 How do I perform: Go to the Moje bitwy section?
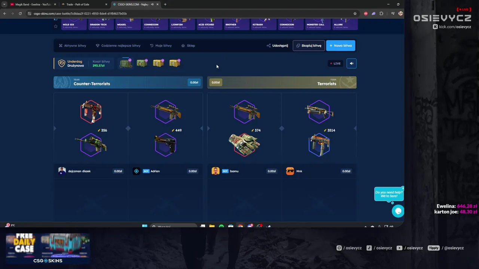161,46
